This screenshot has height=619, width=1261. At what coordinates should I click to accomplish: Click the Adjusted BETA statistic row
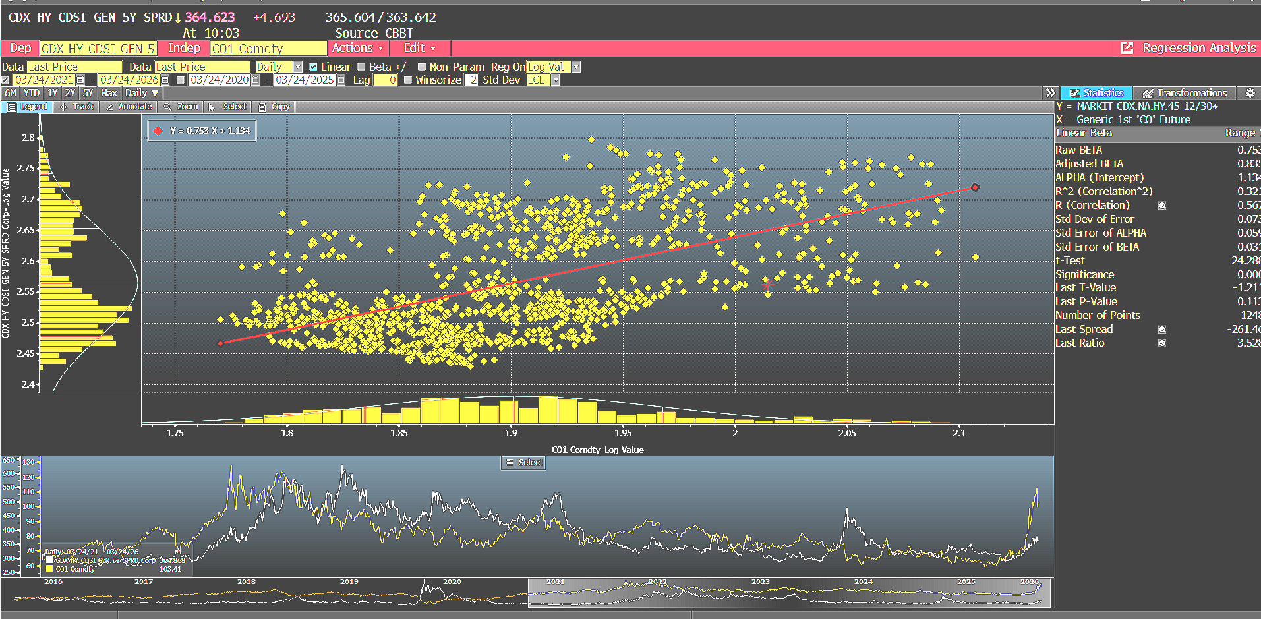(x=1158, y=164)
